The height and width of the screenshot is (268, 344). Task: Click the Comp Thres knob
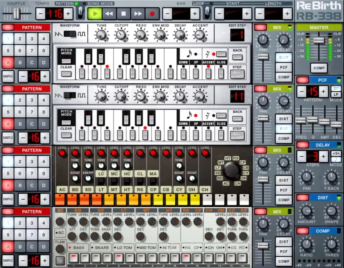pos(332,244)
